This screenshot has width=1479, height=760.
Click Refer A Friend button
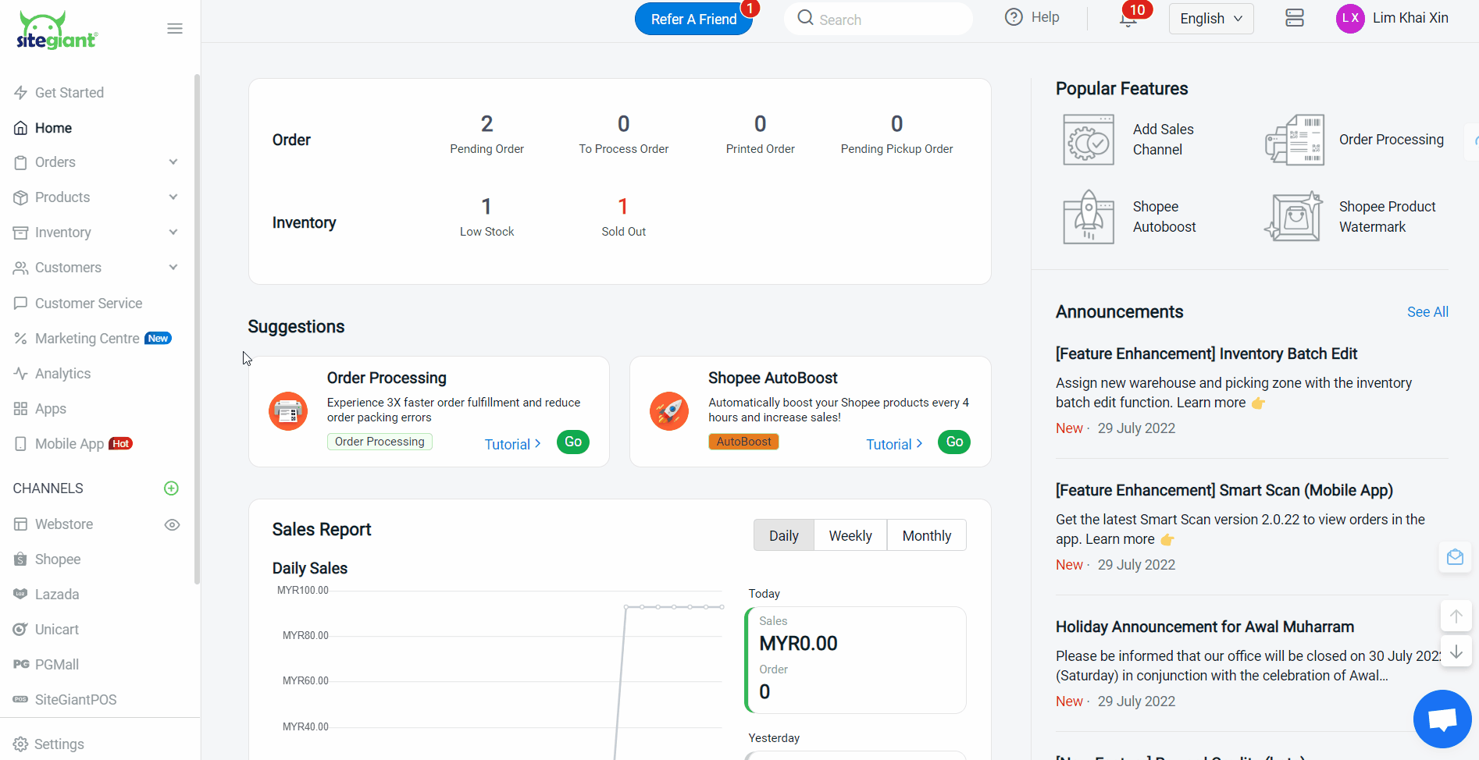(693, 19)
